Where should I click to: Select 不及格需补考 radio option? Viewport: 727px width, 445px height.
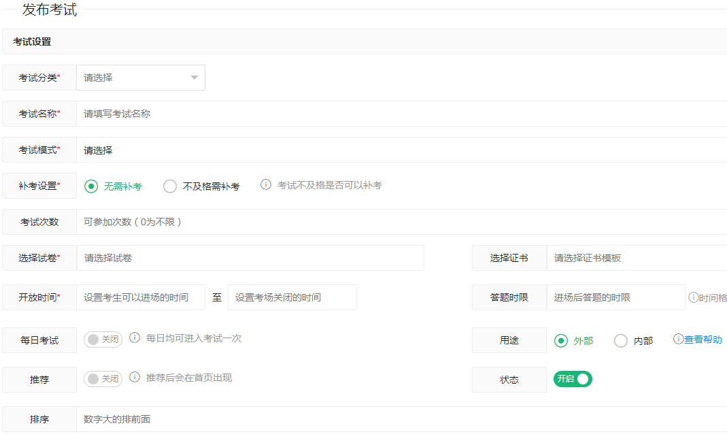coord(170,186)
